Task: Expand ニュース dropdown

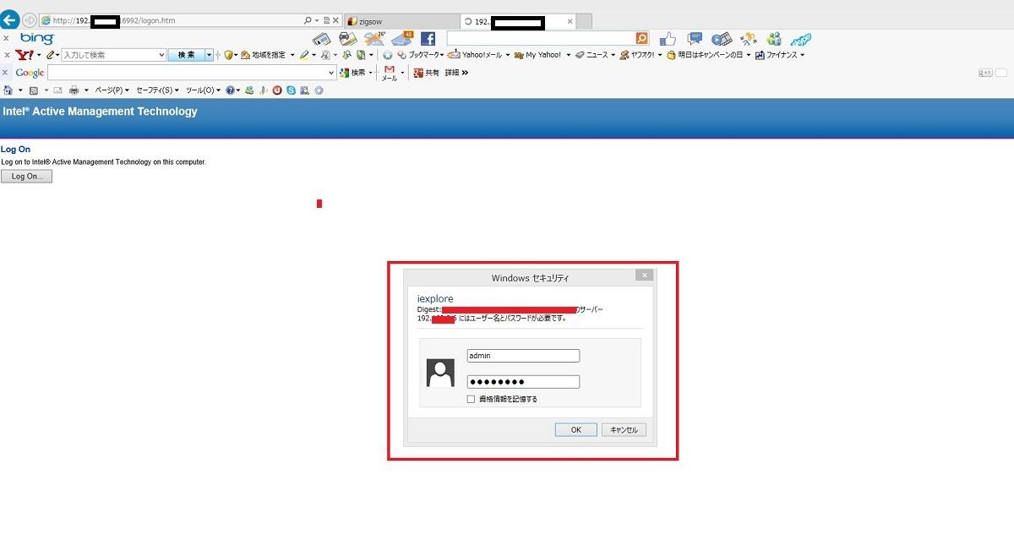Action: point(613,55)
